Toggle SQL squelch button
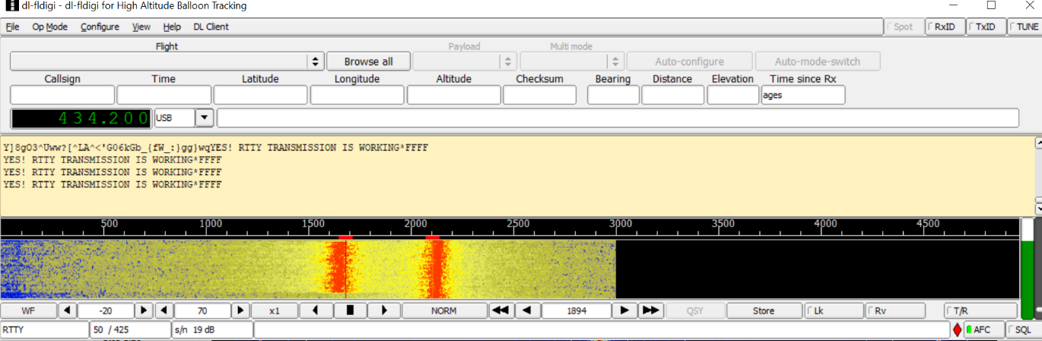 pyautogui.click(x=1024, y=330)
